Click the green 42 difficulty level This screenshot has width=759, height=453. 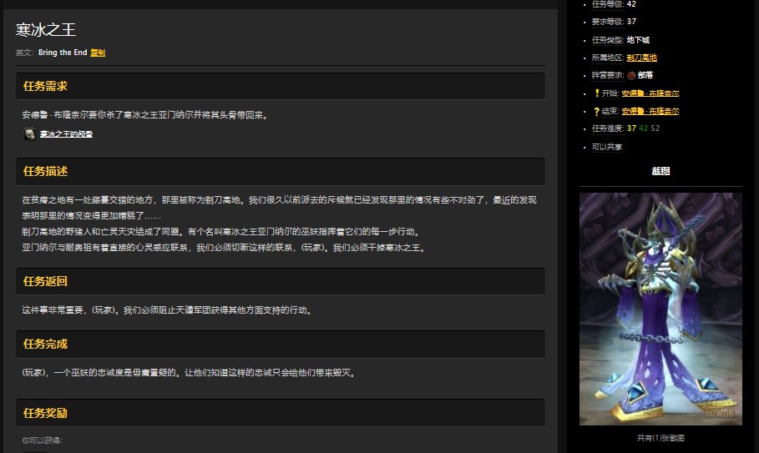tap(643, 128)
